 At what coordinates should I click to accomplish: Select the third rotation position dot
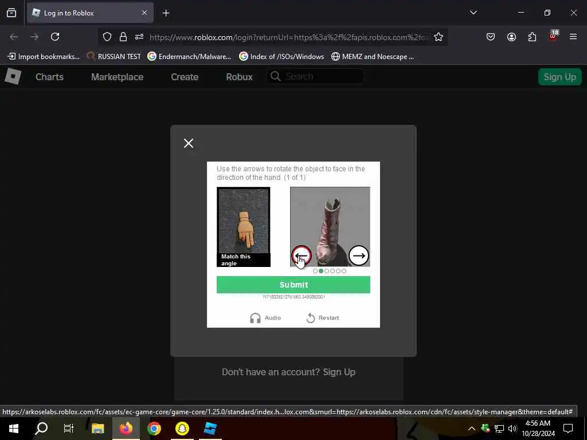pyautogui.click(x=326, y=271)
